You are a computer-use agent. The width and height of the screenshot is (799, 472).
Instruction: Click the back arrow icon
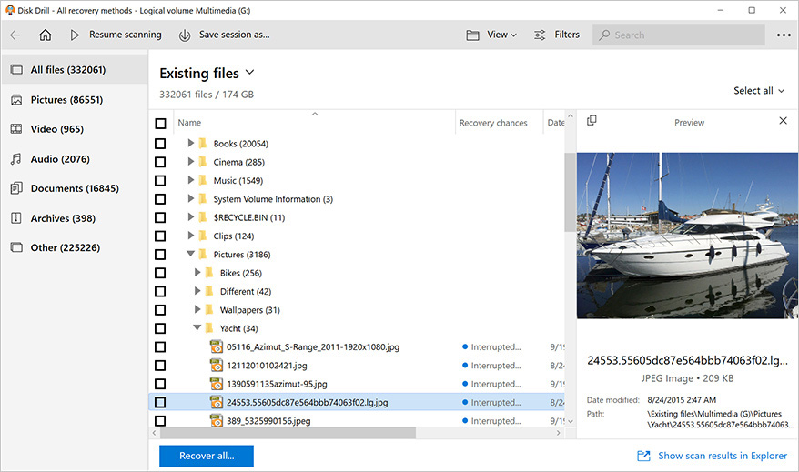15,35
